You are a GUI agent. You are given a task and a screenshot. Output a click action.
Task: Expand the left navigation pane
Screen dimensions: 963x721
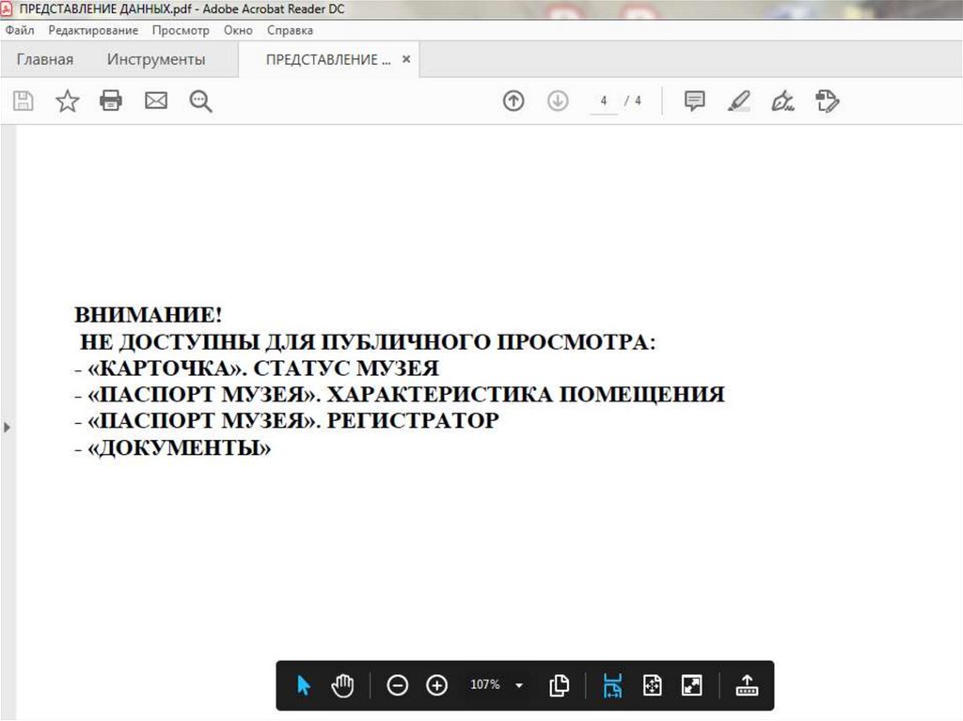[8, 428]
